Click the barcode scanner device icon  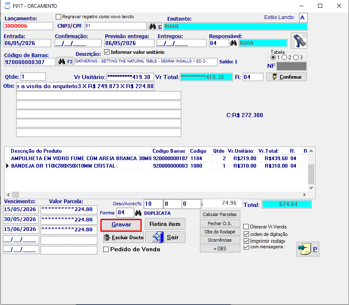(x=299, y=41)
